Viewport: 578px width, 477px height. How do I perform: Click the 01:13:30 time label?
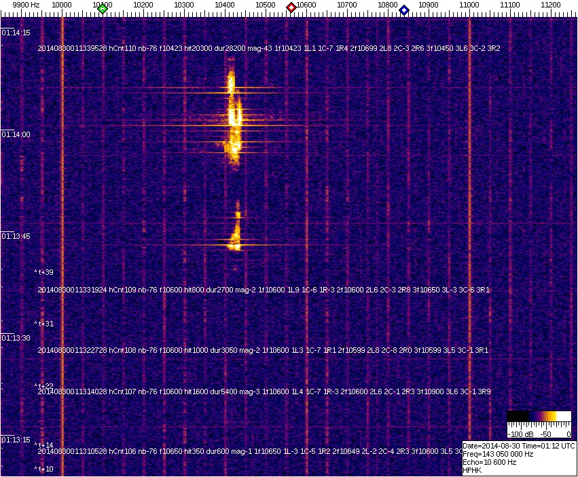tap(15, 338)
